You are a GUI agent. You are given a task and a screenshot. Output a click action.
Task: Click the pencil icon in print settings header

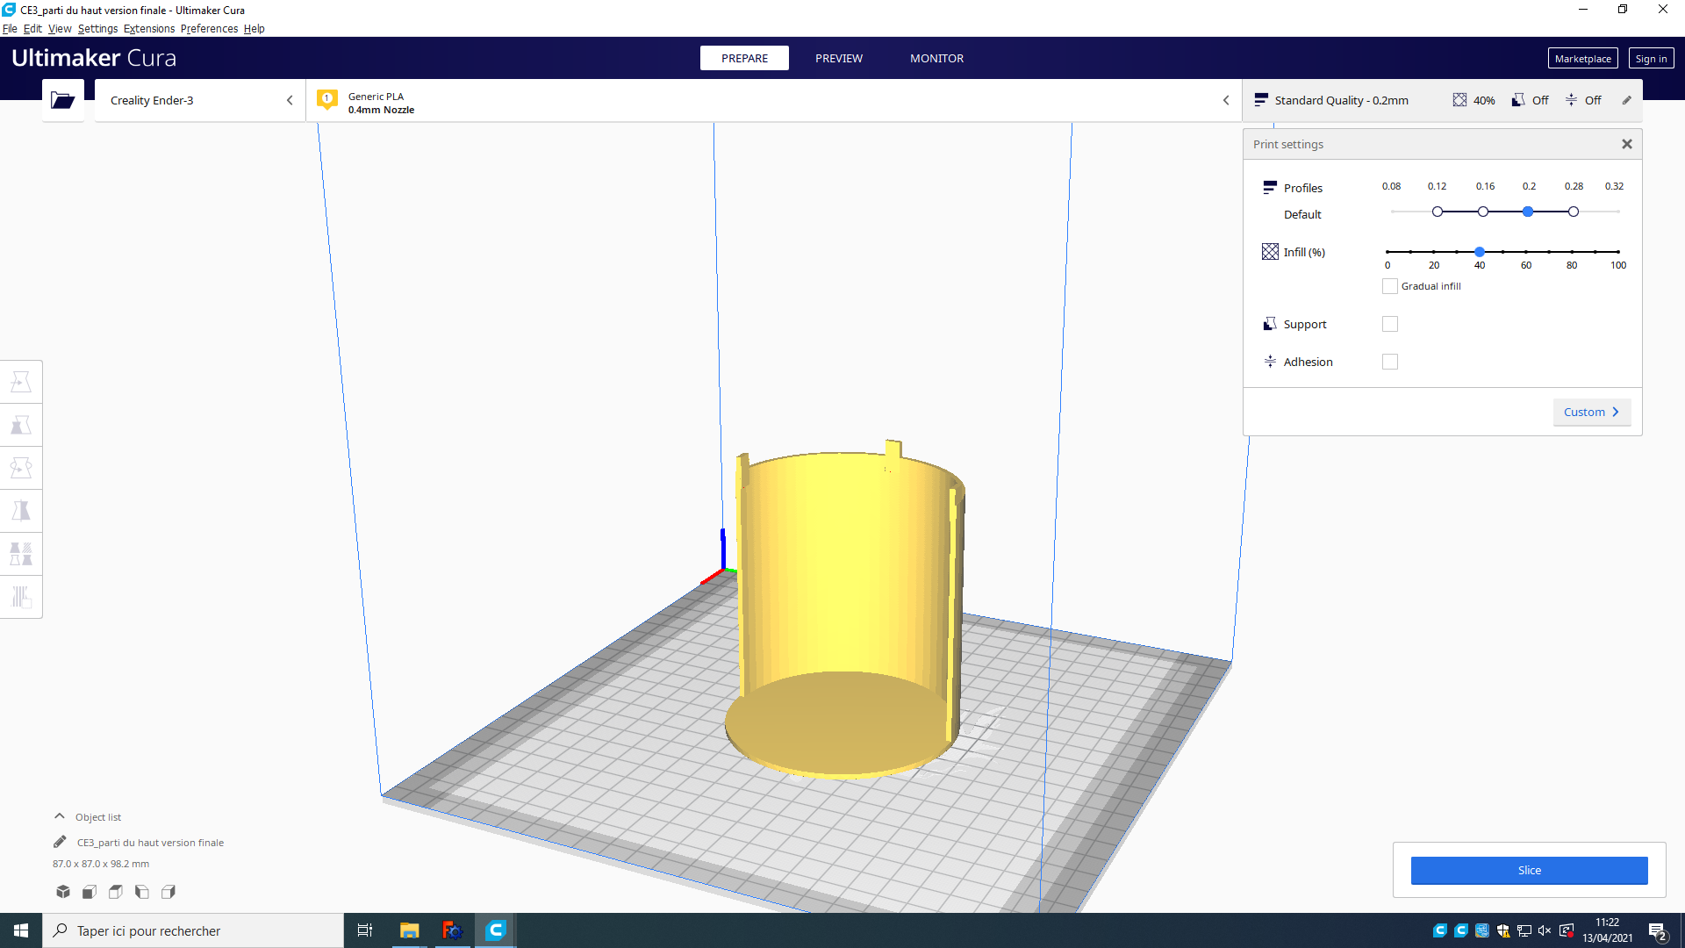(x=1626, y=100)
